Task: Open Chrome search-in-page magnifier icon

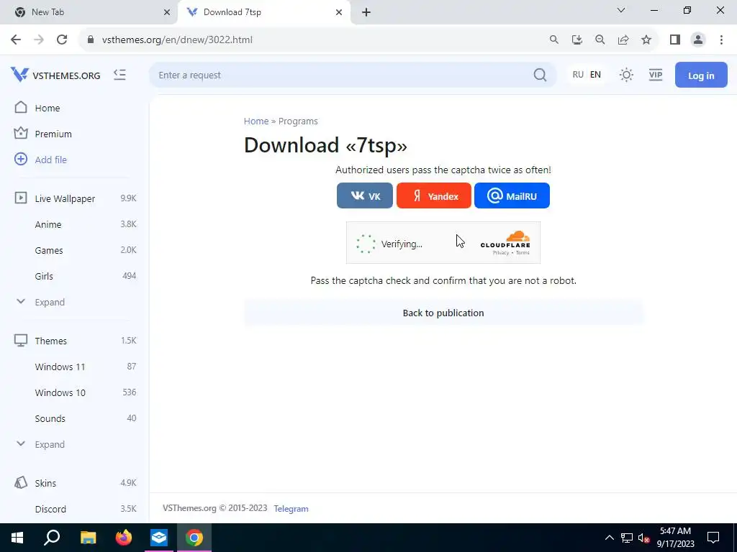Action: 554,40
